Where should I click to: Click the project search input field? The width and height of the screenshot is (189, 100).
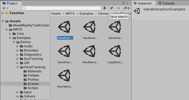[62, 8]
